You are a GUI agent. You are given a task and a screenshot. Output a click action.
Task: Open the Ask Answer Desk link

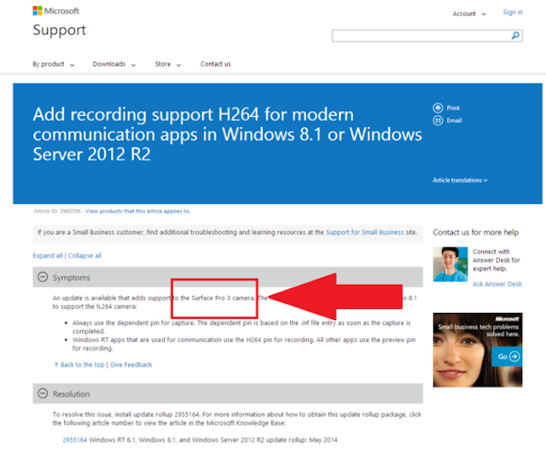497,284
